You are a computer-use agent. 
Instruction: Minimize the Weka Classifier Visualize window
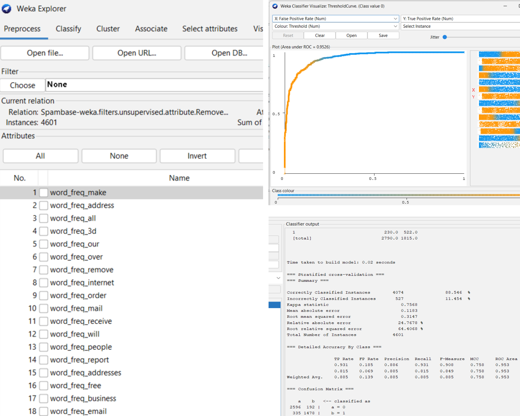click(x=505, y=6)
